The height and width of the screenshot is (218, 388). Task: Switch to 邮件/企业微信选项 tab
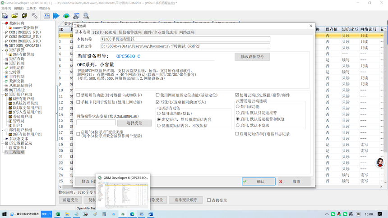(x=160, y=32)
